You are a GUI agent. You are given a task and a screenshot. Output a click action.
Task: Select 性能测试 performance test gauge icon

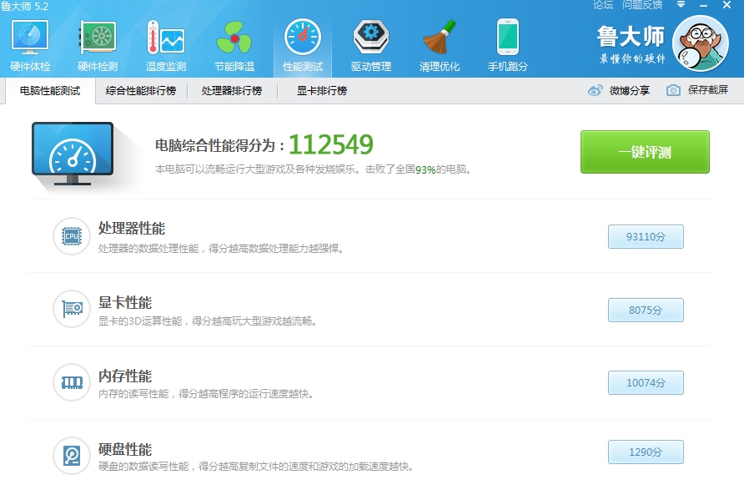point(303,37)
